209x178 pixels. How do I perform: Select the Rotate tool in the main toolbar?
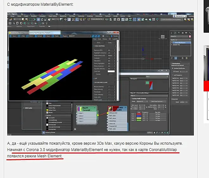42,20
